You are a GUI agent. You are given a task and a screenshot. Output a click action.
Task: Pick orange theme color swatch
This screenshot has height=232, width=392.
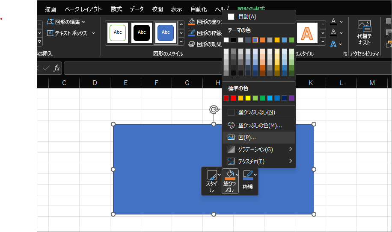(262, 40)
